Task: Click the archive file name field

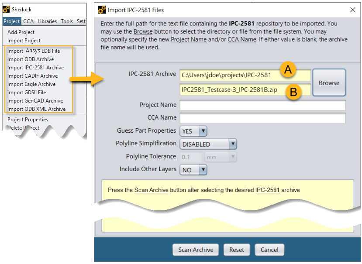Action: pos(245,90)
